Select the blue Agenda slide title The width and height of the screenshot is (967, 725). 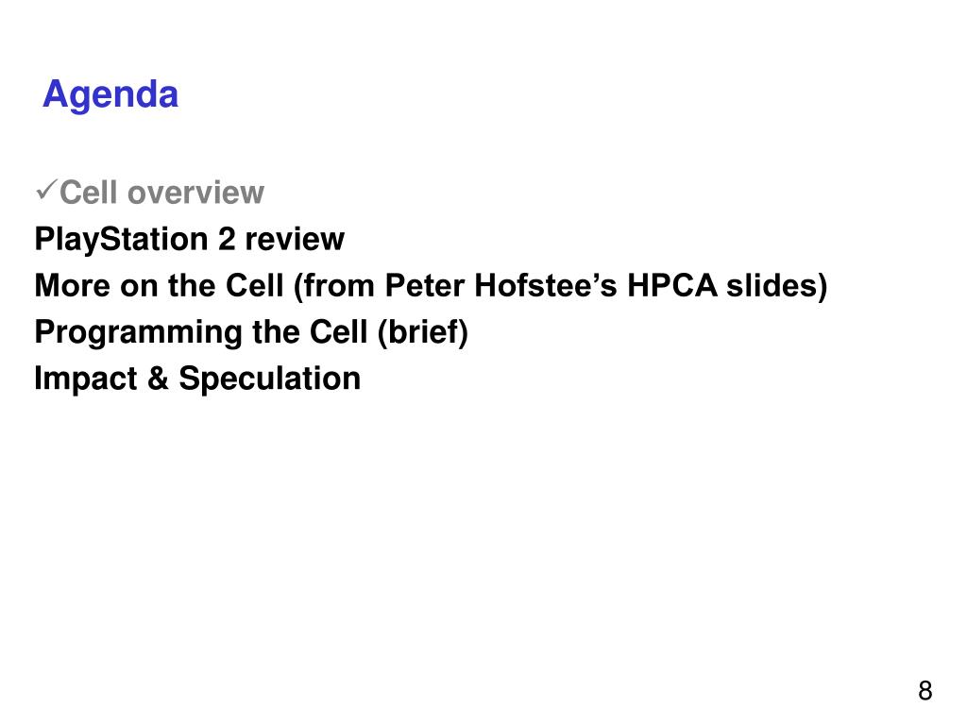(110, 95)
